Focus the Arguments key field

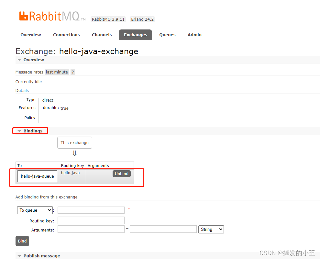91,229
